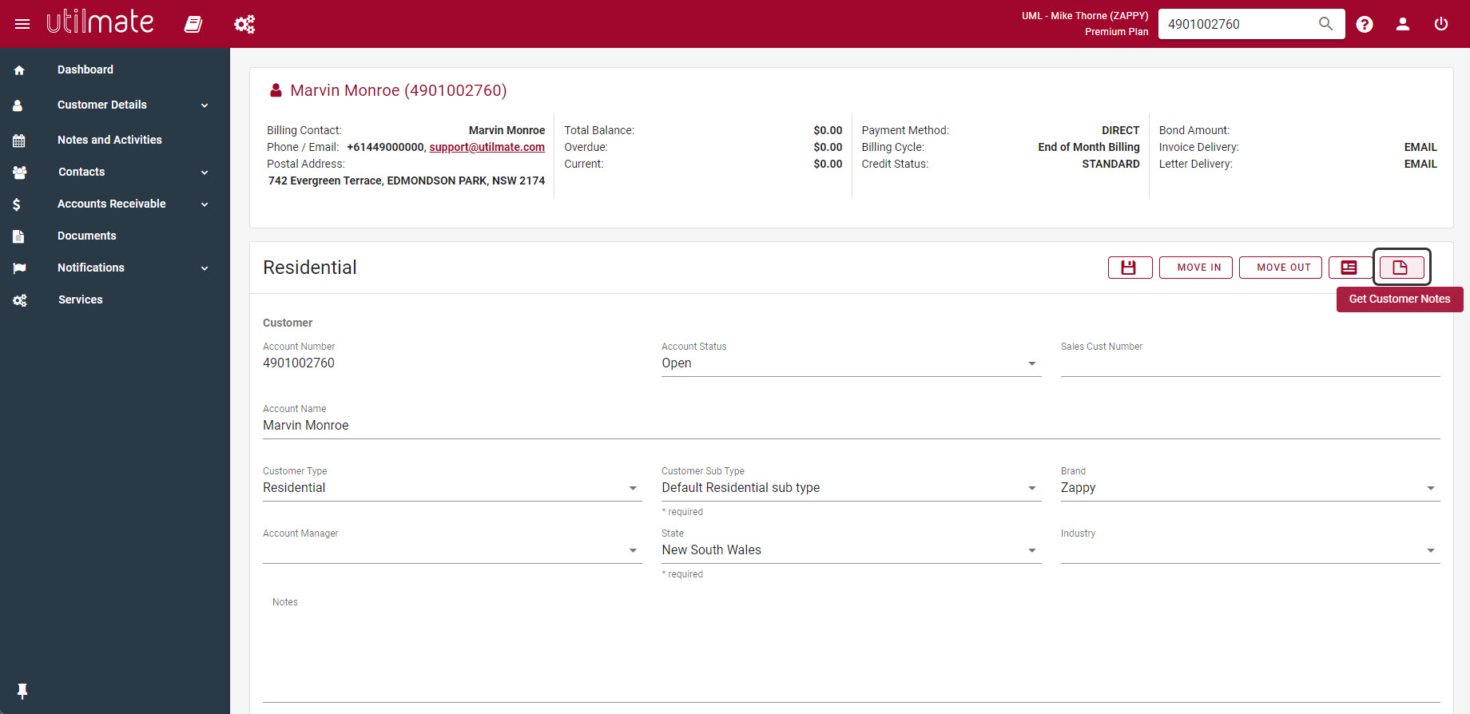This screenshot has height=714, width=1470.
Task: Click the support@utilmate.com email link
Action: coord(487,147)
